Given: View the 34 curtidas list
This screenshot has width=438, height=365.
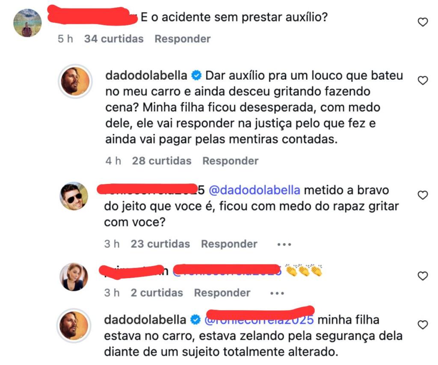Looking at the screenshot, I should pyautogui.click(x=114, y=39).
